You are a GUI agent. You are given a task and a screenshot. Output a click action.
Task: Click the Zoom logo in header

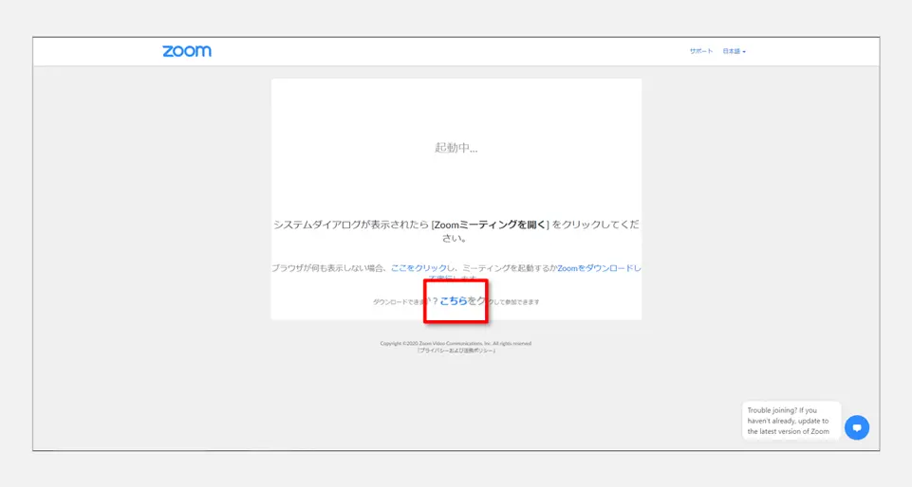[187, 51]
